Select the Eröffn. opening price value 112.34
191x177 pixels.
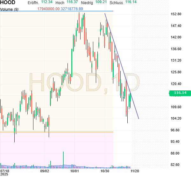coord(47,2)
